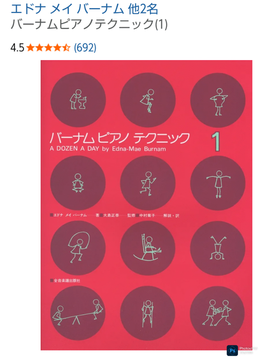Click the seesaw stick figures circle
Screen dimensions: 264x362
tap(78, 314)
